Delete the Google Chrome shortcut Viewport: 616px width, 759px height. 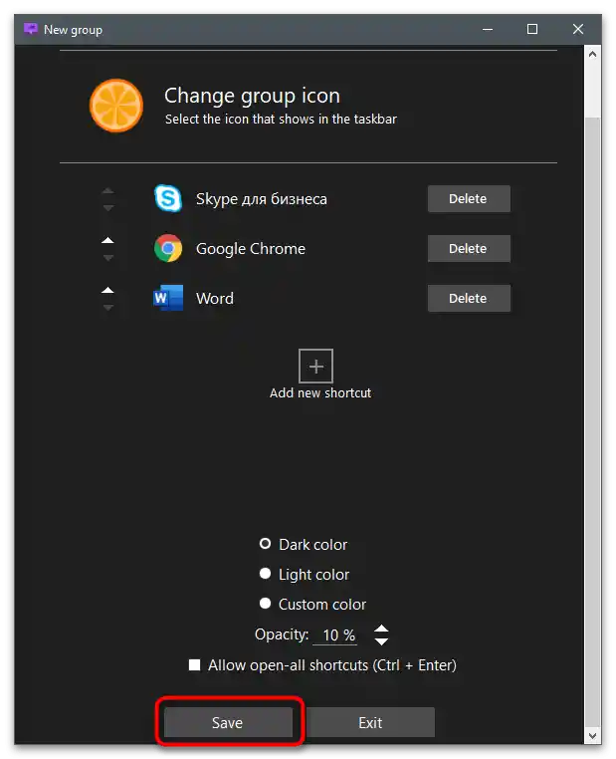(469, 248)
